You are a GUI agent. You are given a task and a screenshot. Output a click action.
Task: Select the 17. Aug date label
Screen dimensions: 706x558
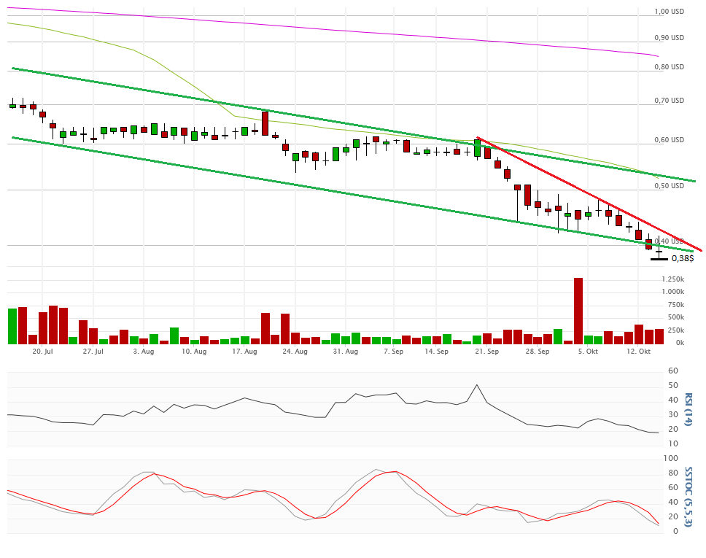(x=245, y=352)
